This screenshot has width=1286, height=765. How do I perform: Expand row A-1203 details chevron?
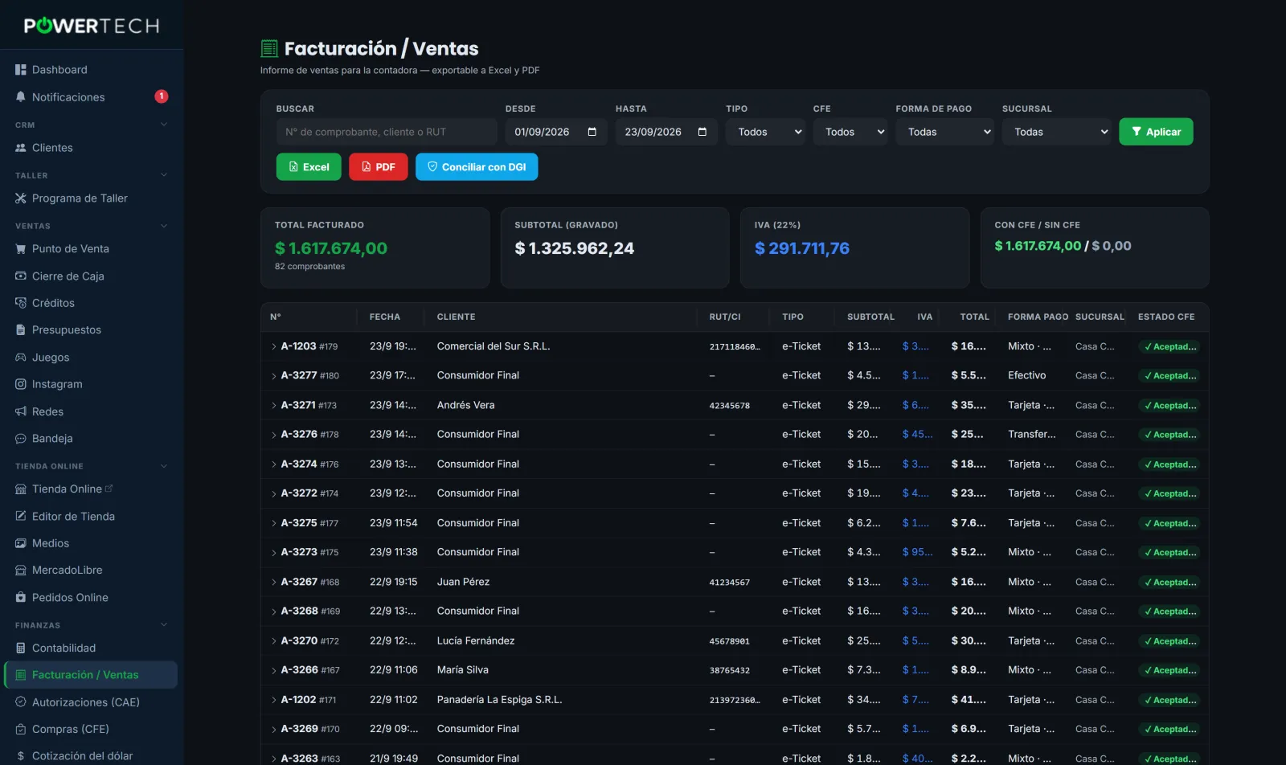(274, 347)
